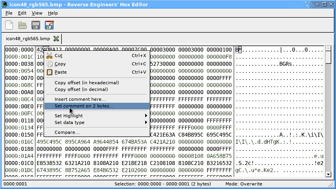The image size is (336, 189).
Task: Click the New file toolbar icon
Action: coord(9,25)
